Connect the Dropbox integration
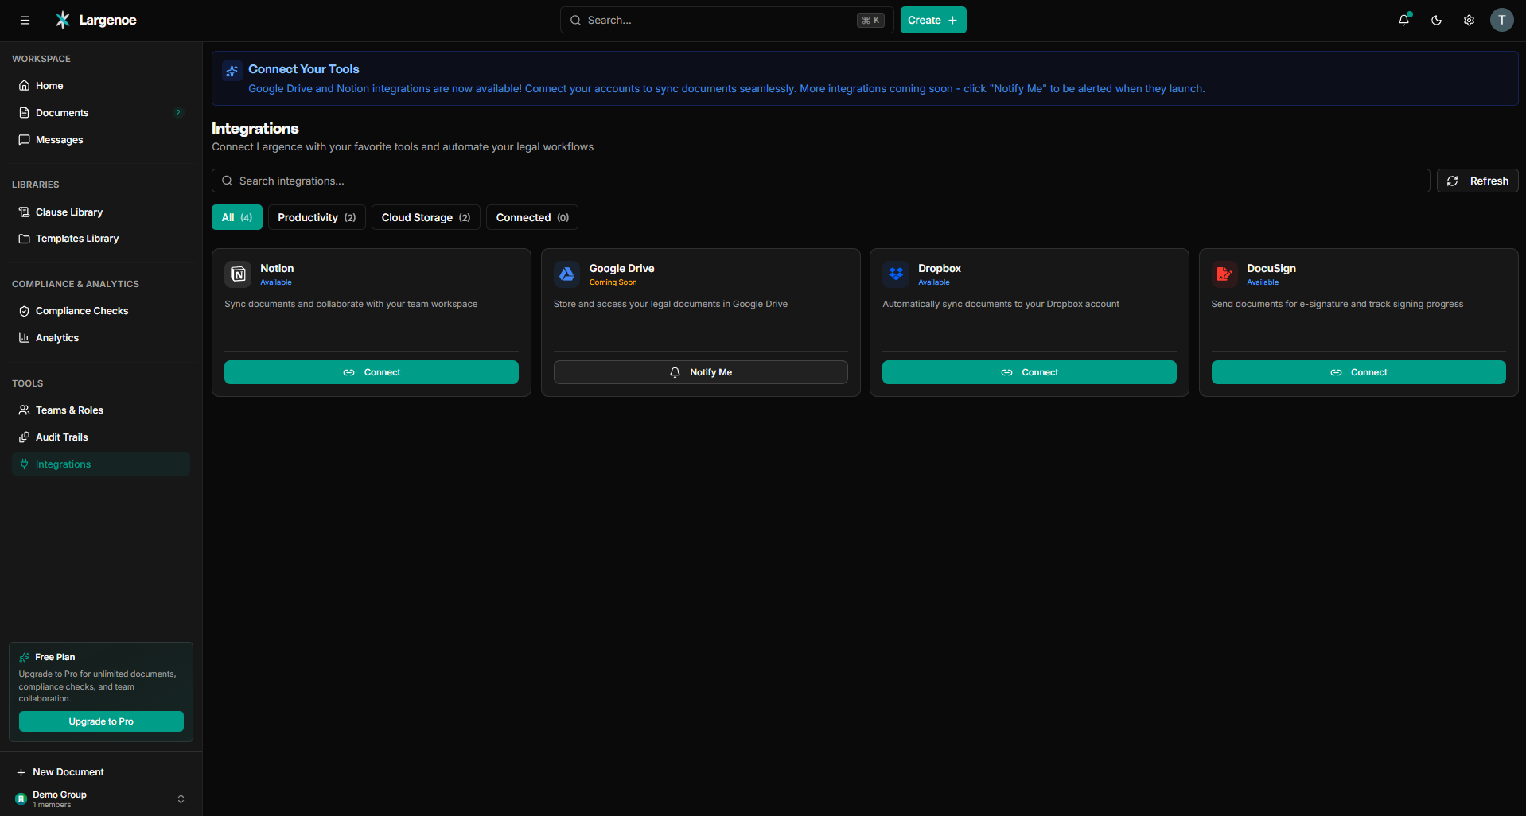This screenshot has height=816, width=1526. coord(1030,372)
